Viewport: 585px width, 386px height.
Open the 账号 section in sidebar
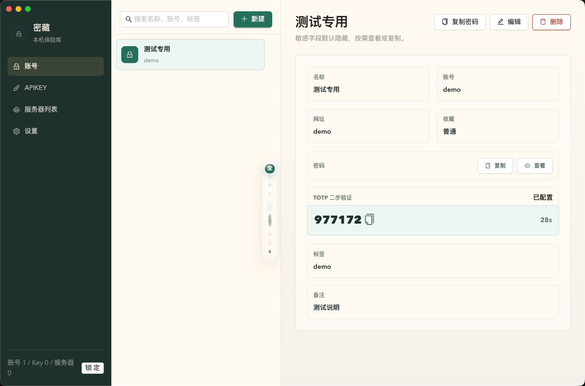[56, 66]
